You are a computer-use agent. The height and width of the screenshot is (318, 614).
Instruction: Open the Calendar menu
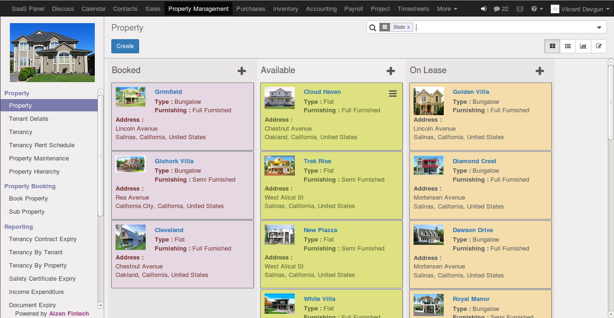[x=94, y=9]
